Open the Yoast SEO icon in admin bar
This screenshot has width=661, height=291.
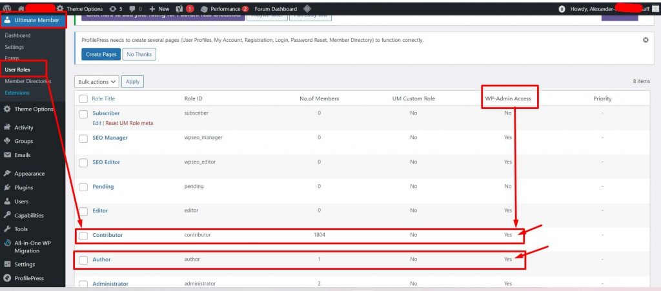pyautogui.click(x=179, y=8)
